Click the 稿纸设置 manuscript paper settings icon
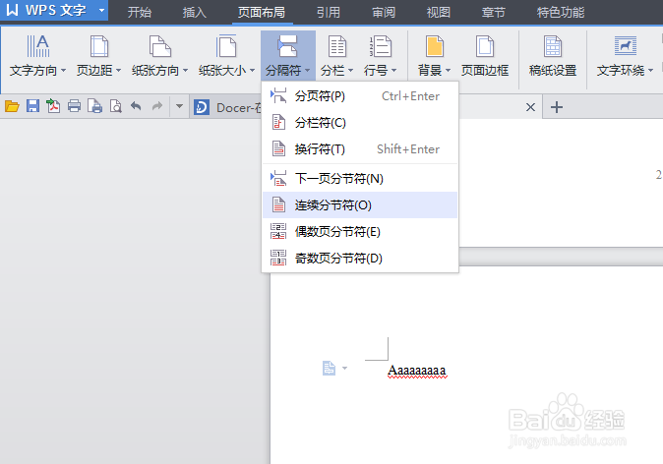The width and height of the screenshot is (663, 464). pyautogui.click(x=553, y=46)
